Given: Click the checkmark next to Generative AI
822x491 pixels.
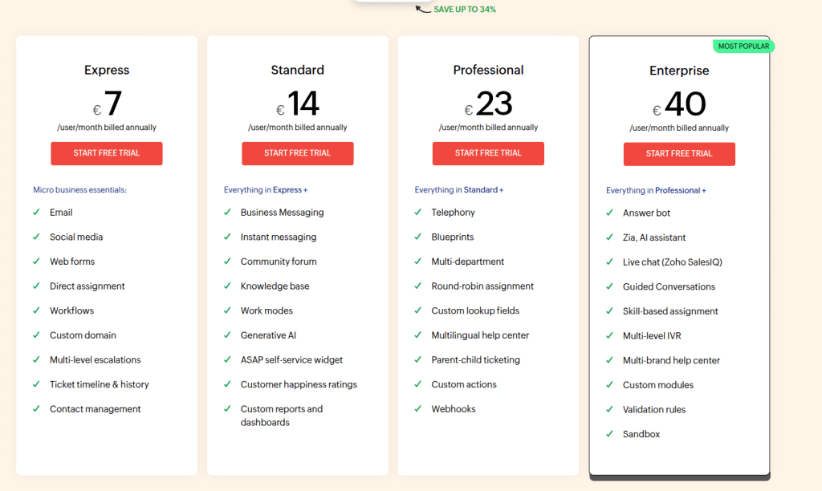Looking at the screenshot, I should [227, 335].
